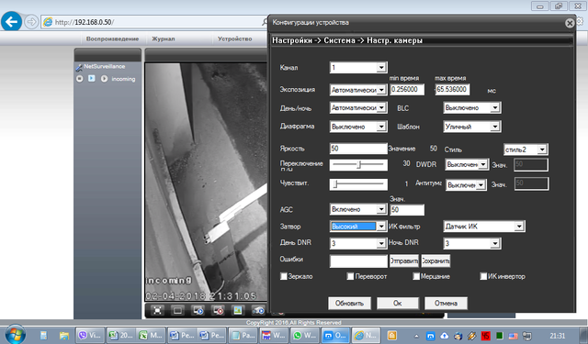588x344 pixels.
Task: Open Windows Explorer folder in taskbar
Action: [x=64, y=336]
